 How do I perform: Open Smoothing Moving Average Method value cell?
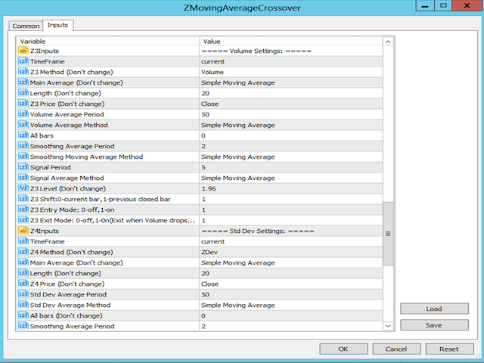291,157
